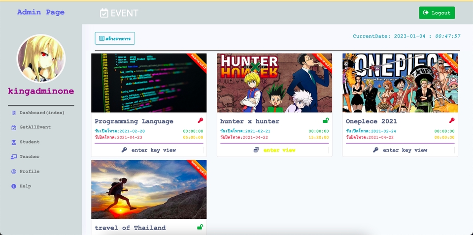Click the travel of Thailand title
Screen dimensions: 473x235
[x=130, y=228]
